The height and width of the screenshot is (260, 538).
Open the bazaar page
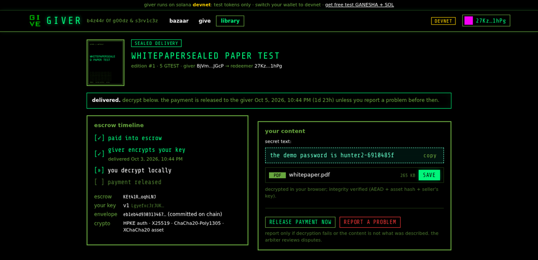(x=179, y=21)
